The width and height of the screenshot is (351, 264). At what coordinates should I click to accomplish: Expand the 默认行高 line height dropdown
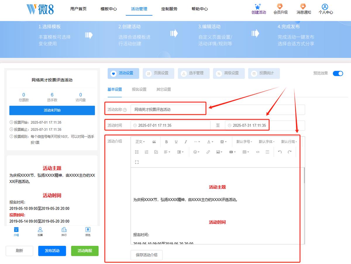[289, 142]
